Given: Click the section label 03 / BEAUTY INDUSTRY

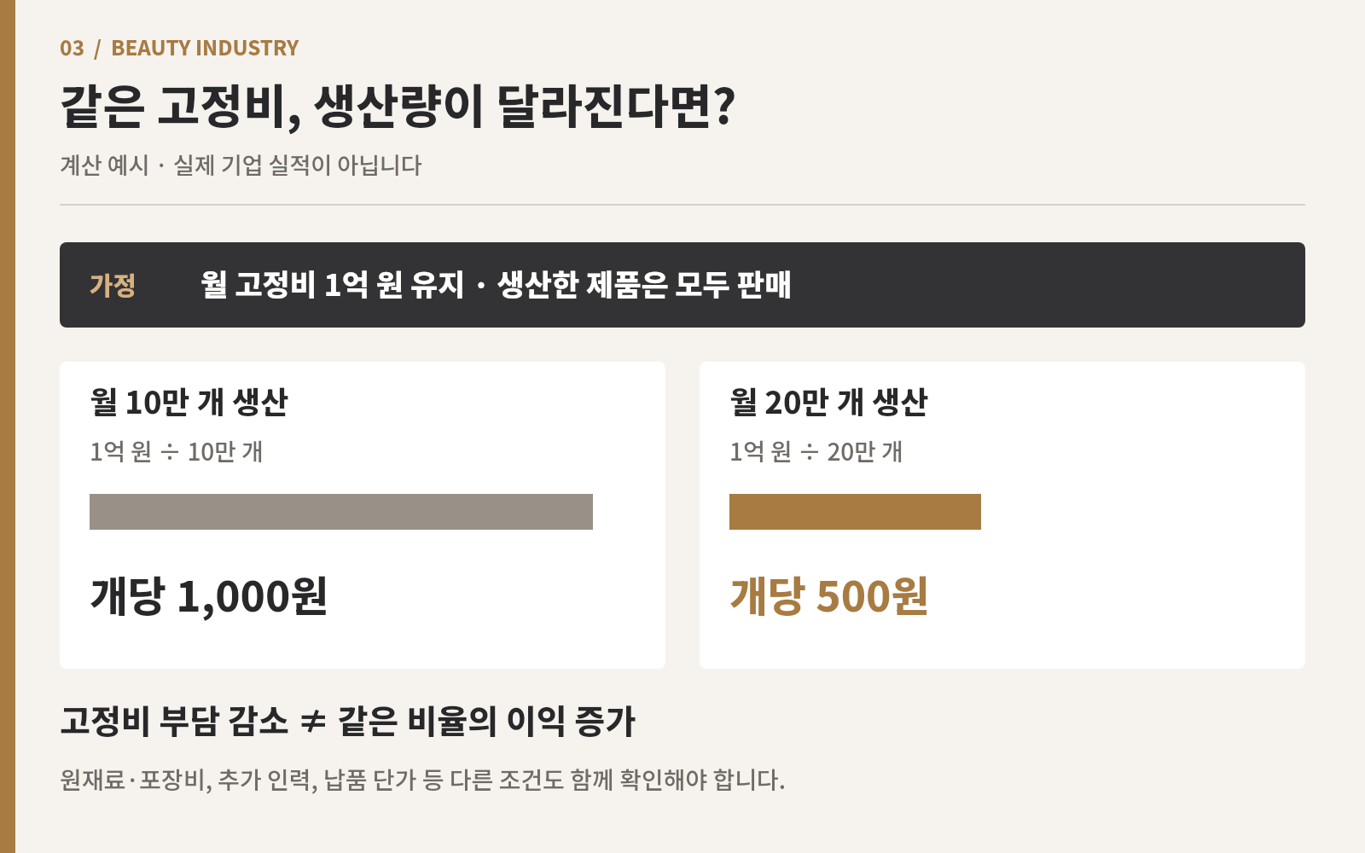Looking at the screenshot, I should point(179,48).
